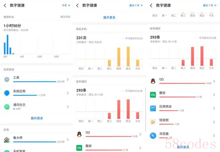220x152 pixels.
Task: Tap 293条 count in third screenshot
Action: [x=155, y=37]
